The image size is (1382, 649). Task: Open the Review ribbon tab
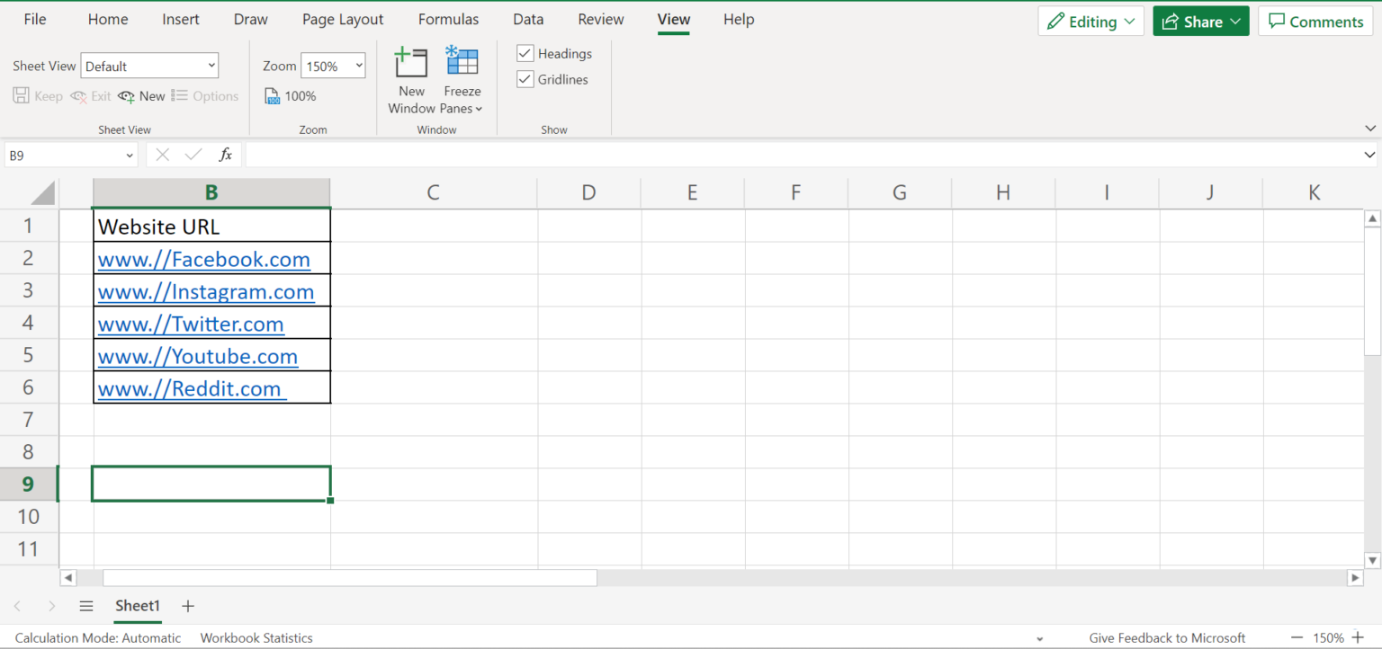tap(600, 19)
